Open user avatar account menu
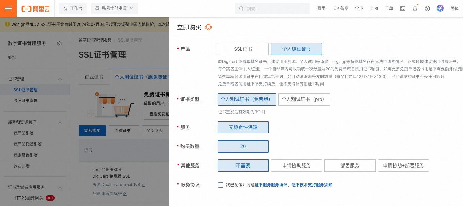The height and width of the screenshot is (206, 463). pos(440,9)
